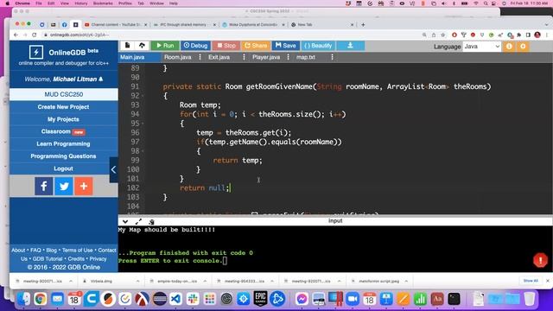The width and height of the screenshot is (553, 311).
Task: Open options menu for Player.java tab
Action: point(288,57)
